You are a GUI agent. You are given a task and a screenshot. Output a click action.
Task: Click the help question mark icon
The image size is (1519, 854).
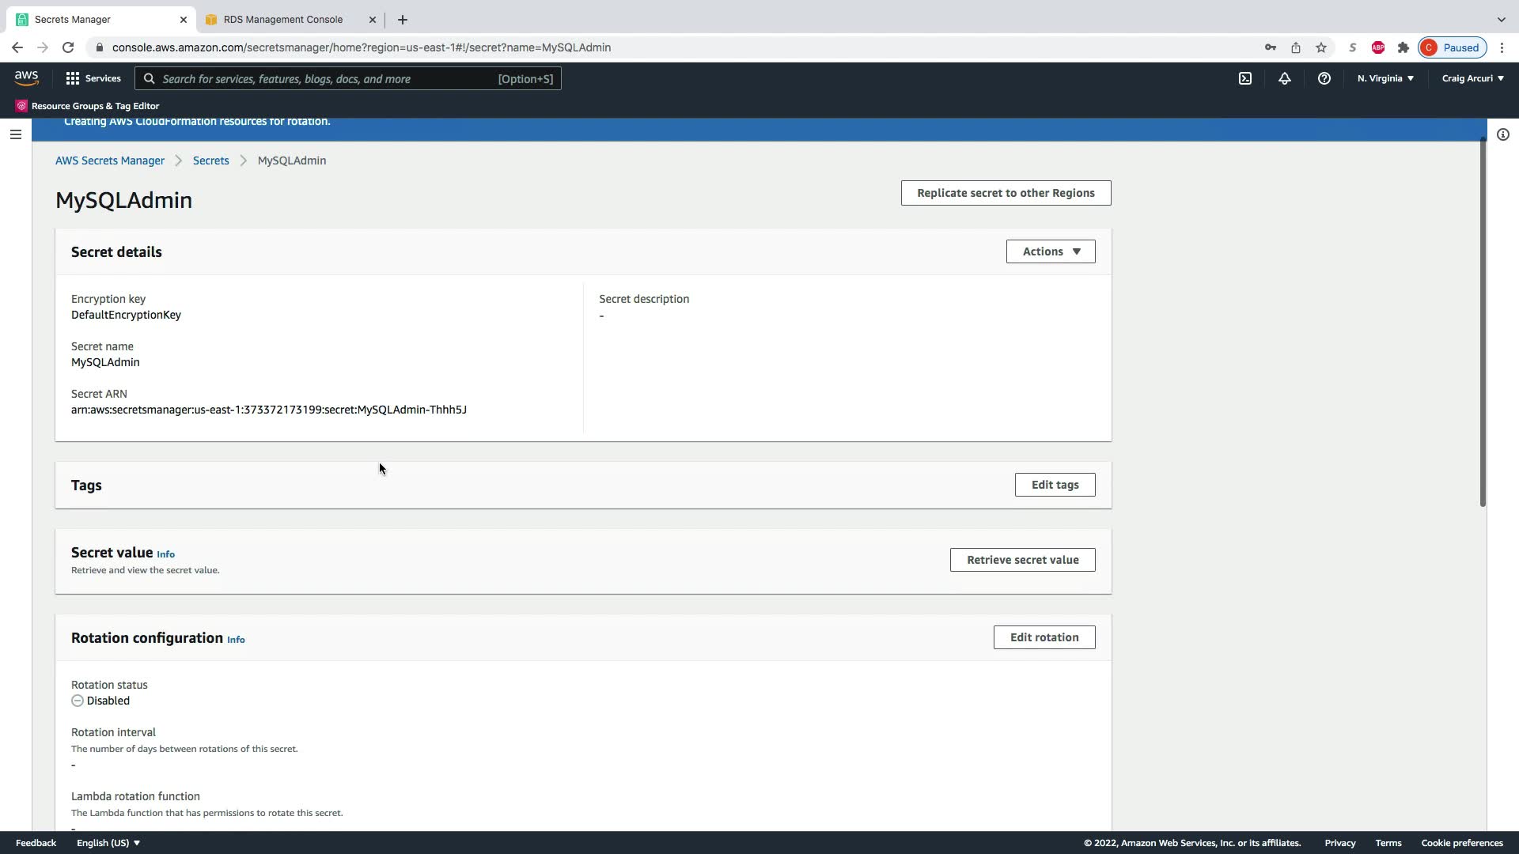click(1324, 78)
